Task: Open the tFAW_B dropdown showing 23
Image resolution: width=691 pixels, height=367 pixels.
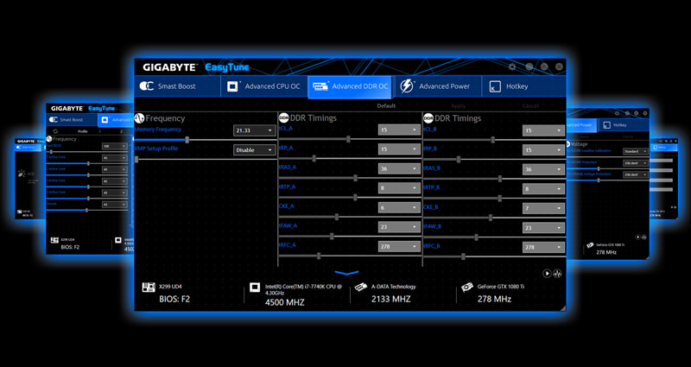Action: [x=544, y=227]
